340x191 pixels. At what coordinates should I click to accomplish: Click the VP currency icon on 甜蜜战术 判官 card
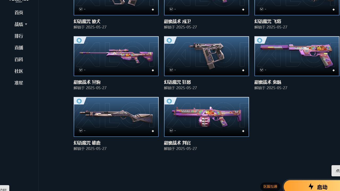(171, 131)
